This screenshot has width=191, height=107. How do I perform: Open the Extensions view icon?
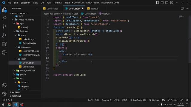4,44
